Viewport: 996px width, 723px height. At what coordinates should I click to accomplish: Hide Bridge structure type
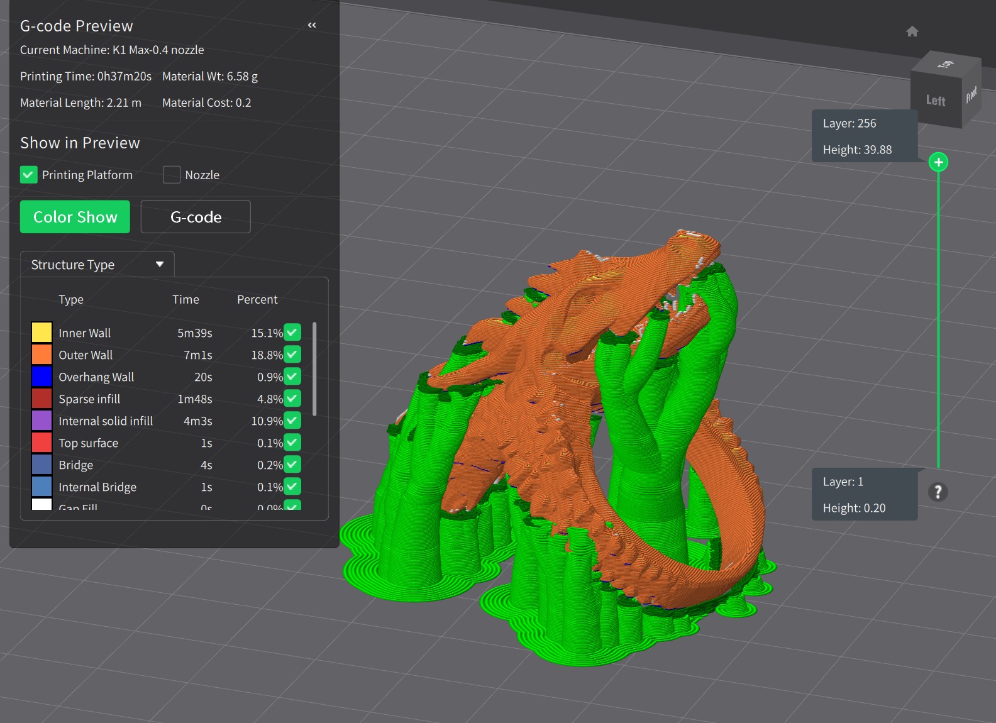tap(292, 464)
